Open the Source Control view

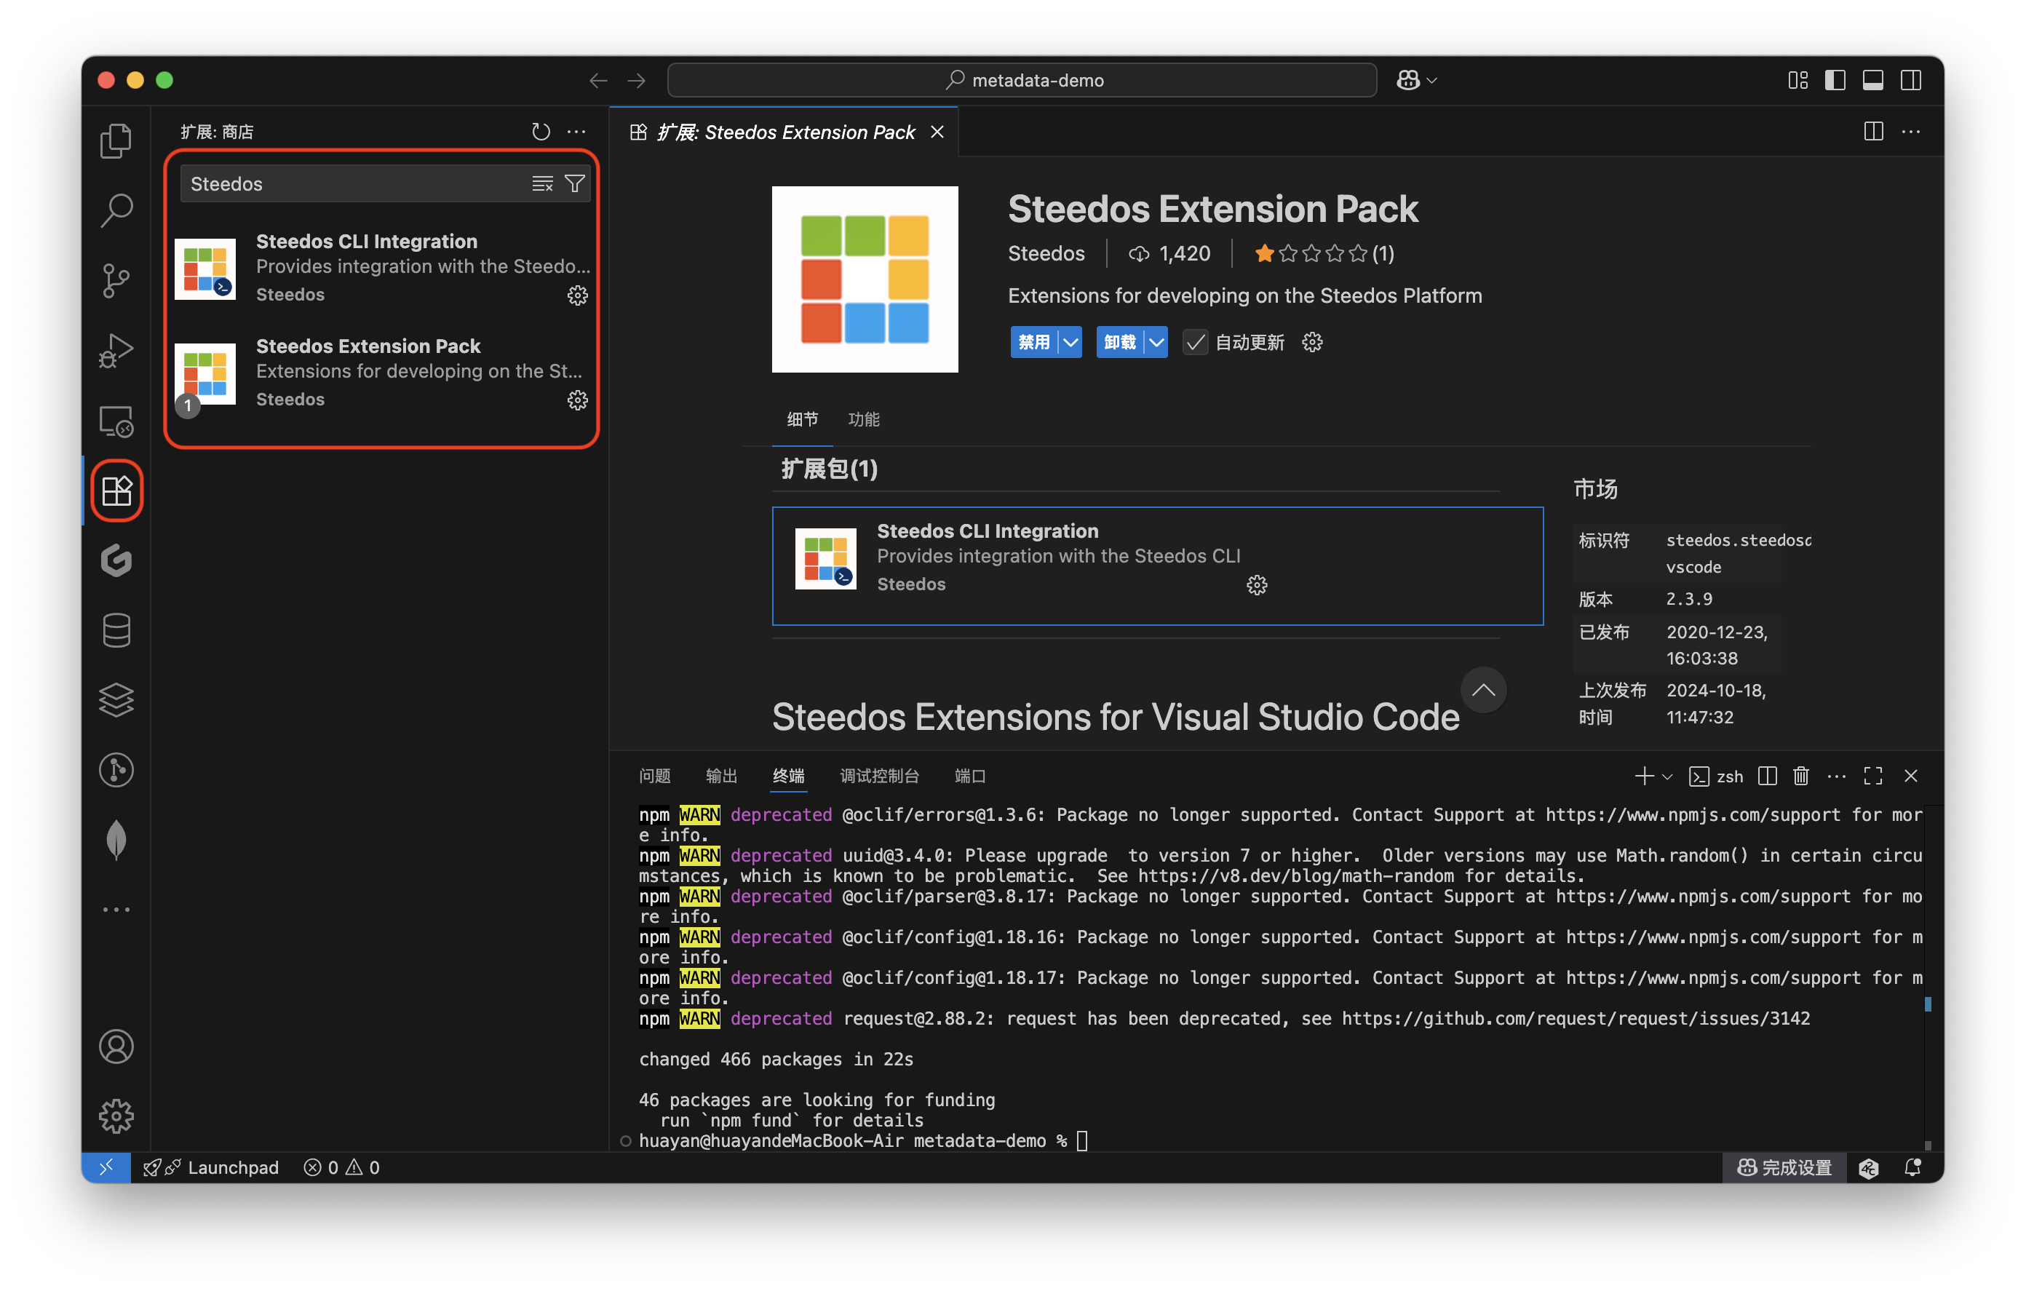pyautogui.click(x=116, y=279)
